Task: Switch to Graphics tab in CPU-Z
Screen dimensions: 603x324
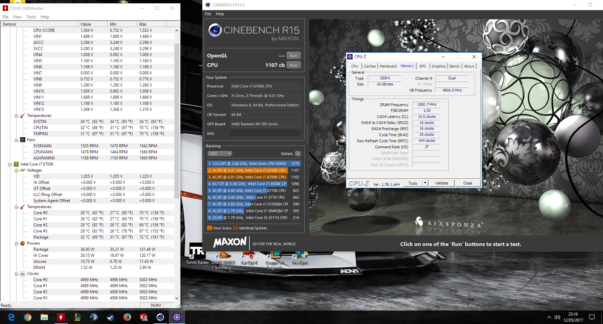Action: click(x=439, y=66)
